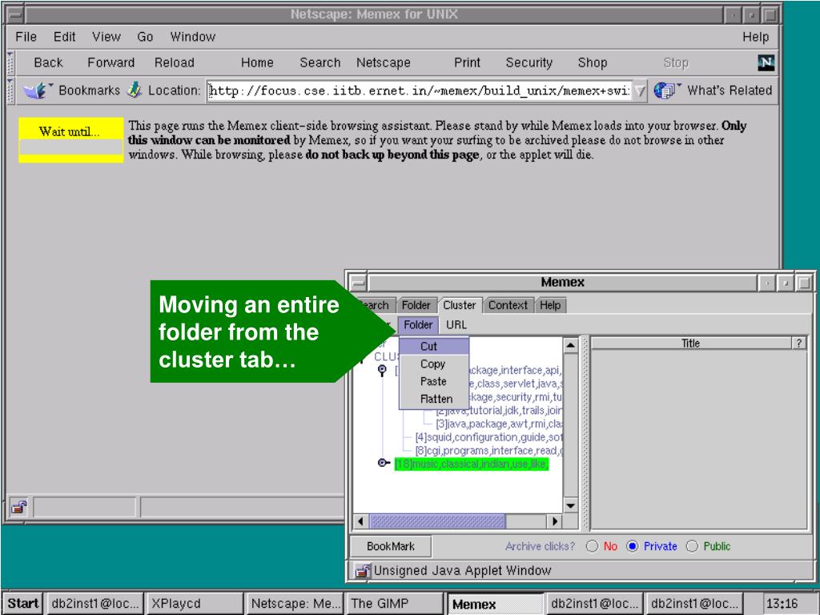This screenshot has width=820, height=615.
Task: Click horizontal scrollbar left arrow
Action: [x=361, y=521]
